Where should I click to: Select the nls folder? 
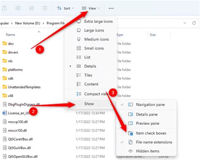click(x=8, y=61)
